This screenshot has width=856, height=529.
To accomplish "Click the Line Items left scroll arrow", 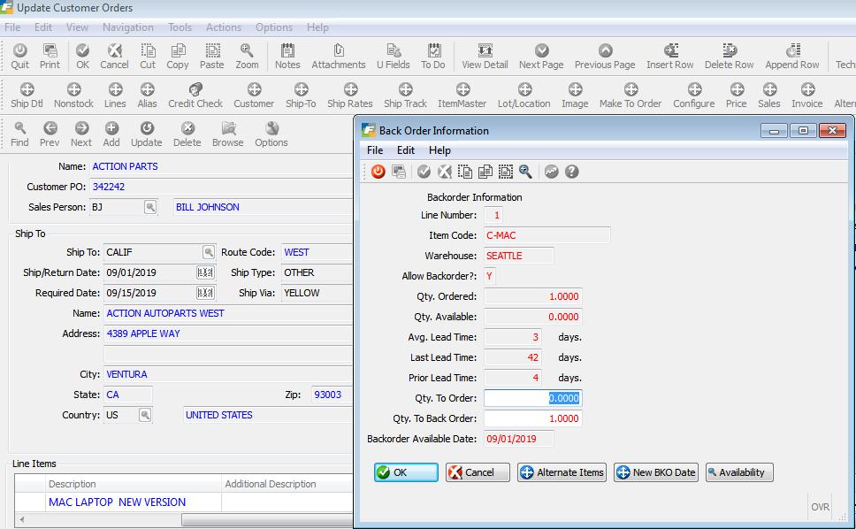I will (x=22, y=520).
